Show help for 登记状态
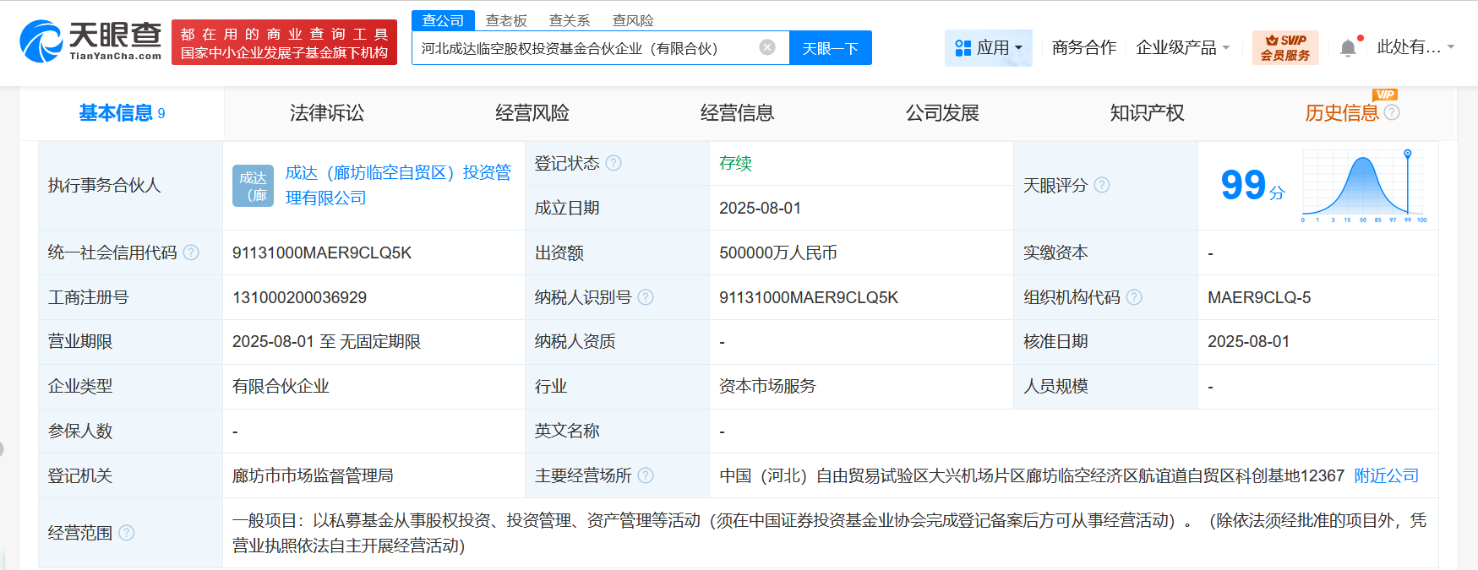The image size is (1478, 570). point(614,163)
